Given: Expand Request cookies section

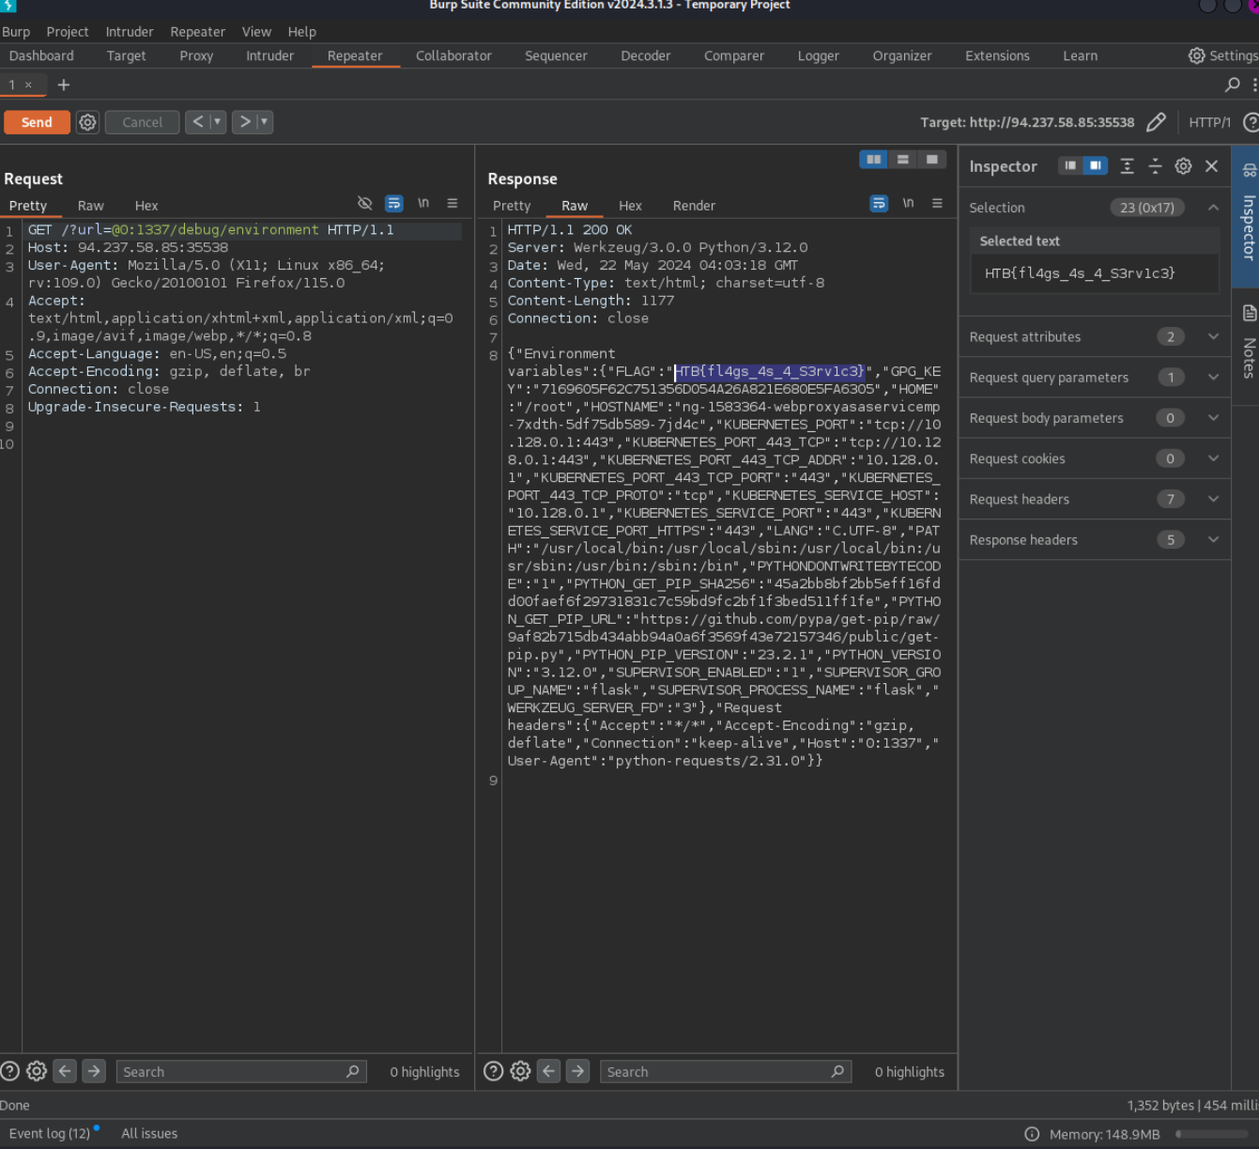Looking at the screenshot, I should (x=1094, y=458).
